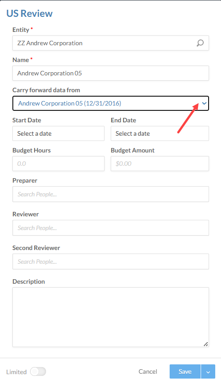Click the Description resize handle icon
The height and width of the screenshot is (383, 221).
[x=205, y=344]
